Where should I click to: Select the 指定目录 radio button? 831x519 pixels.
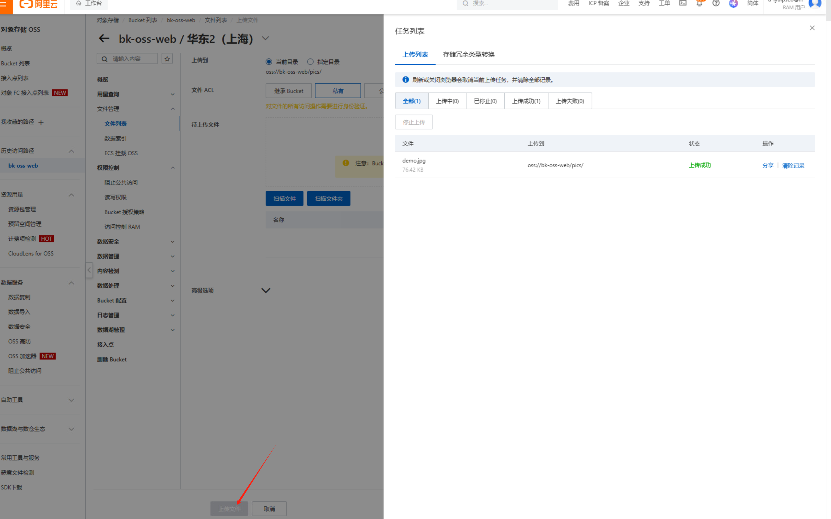310,62
